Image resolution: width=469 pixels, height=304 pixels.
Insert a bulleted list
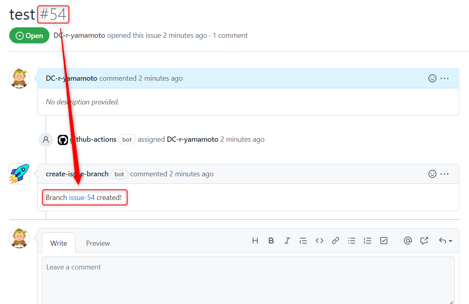[x=352, y=241]
